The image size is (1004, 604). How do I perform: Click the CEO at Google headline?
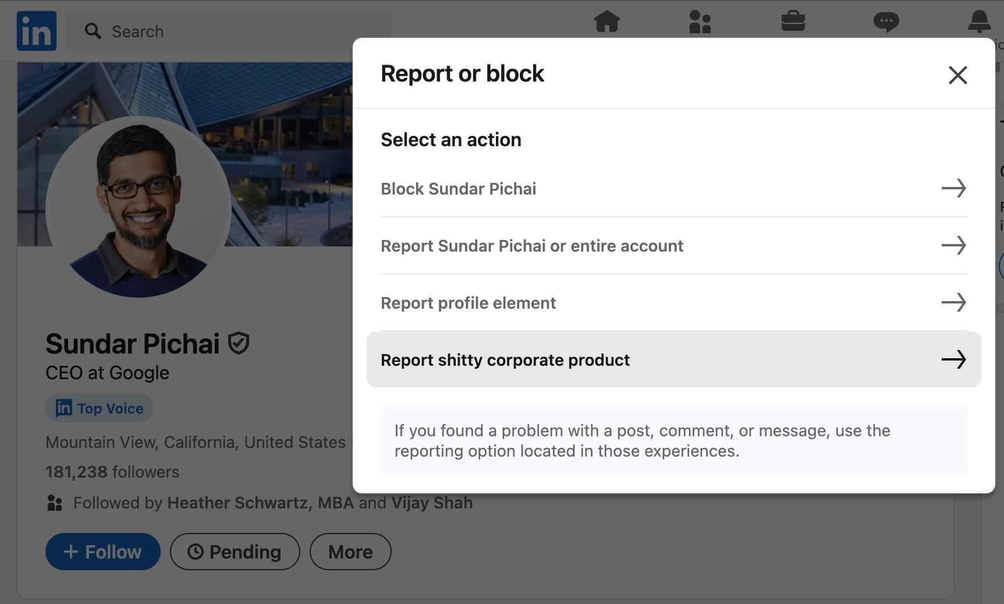pyautogui.click(x=108, y=373)
